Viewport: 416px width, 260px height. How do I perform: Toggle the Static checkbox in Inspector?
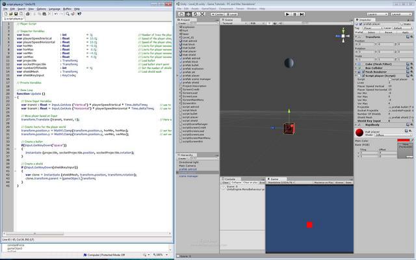(x=402, y=24)
